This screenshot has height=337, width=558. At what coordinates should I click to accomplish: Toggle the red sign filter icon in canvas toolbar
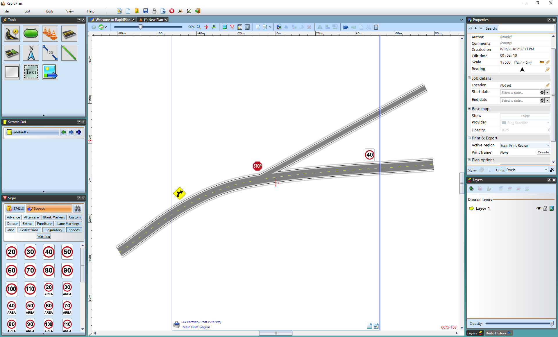tap(232, 27)
